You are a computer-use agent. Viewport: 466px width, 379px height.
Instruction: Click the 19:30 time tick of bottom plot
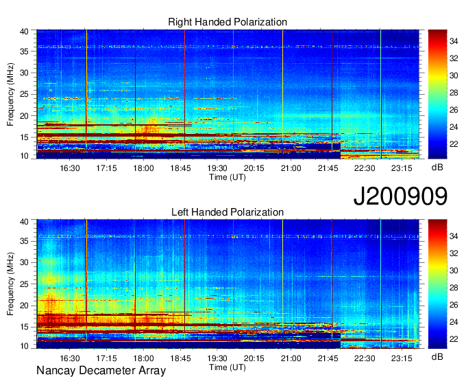pyautogui.click(x=217, y=358)
